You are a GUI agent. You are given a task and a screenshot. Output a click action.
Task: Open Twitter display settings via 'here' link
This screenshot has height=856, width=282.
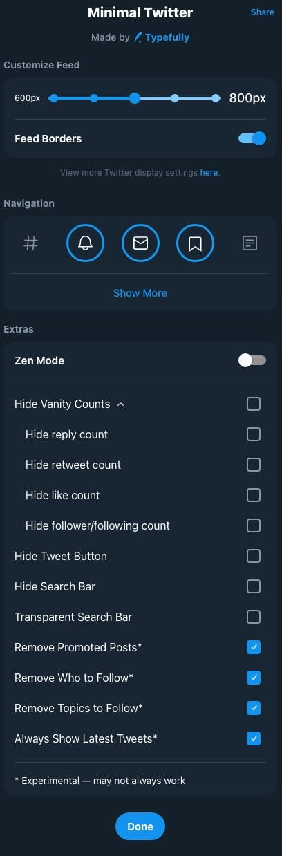[209, 173]
